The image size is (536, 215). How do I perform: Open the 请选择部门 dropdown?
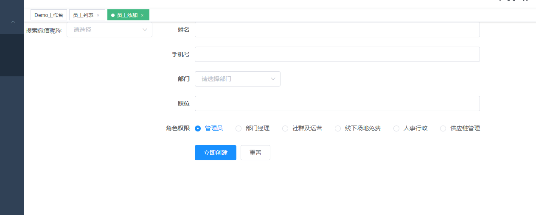[x=237, y=79]
